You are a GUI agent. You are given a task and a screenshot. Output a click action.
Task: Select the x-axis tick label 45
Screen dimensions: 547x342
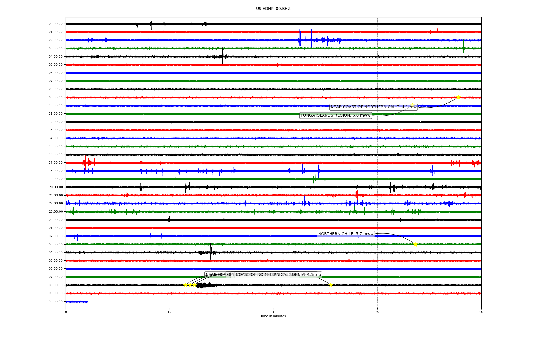377,312
